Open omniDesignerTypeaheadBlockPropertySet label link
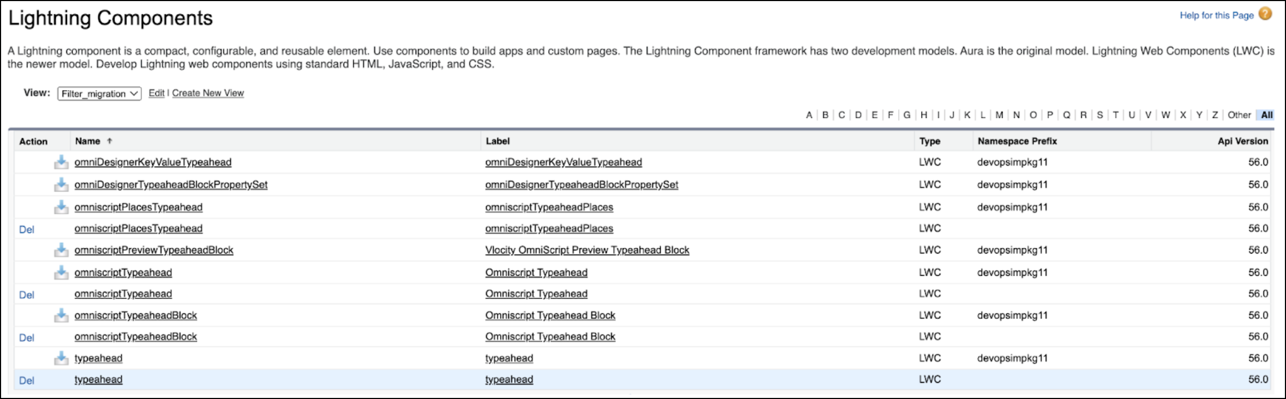1286x399 pixels. [x=582, y=185]
